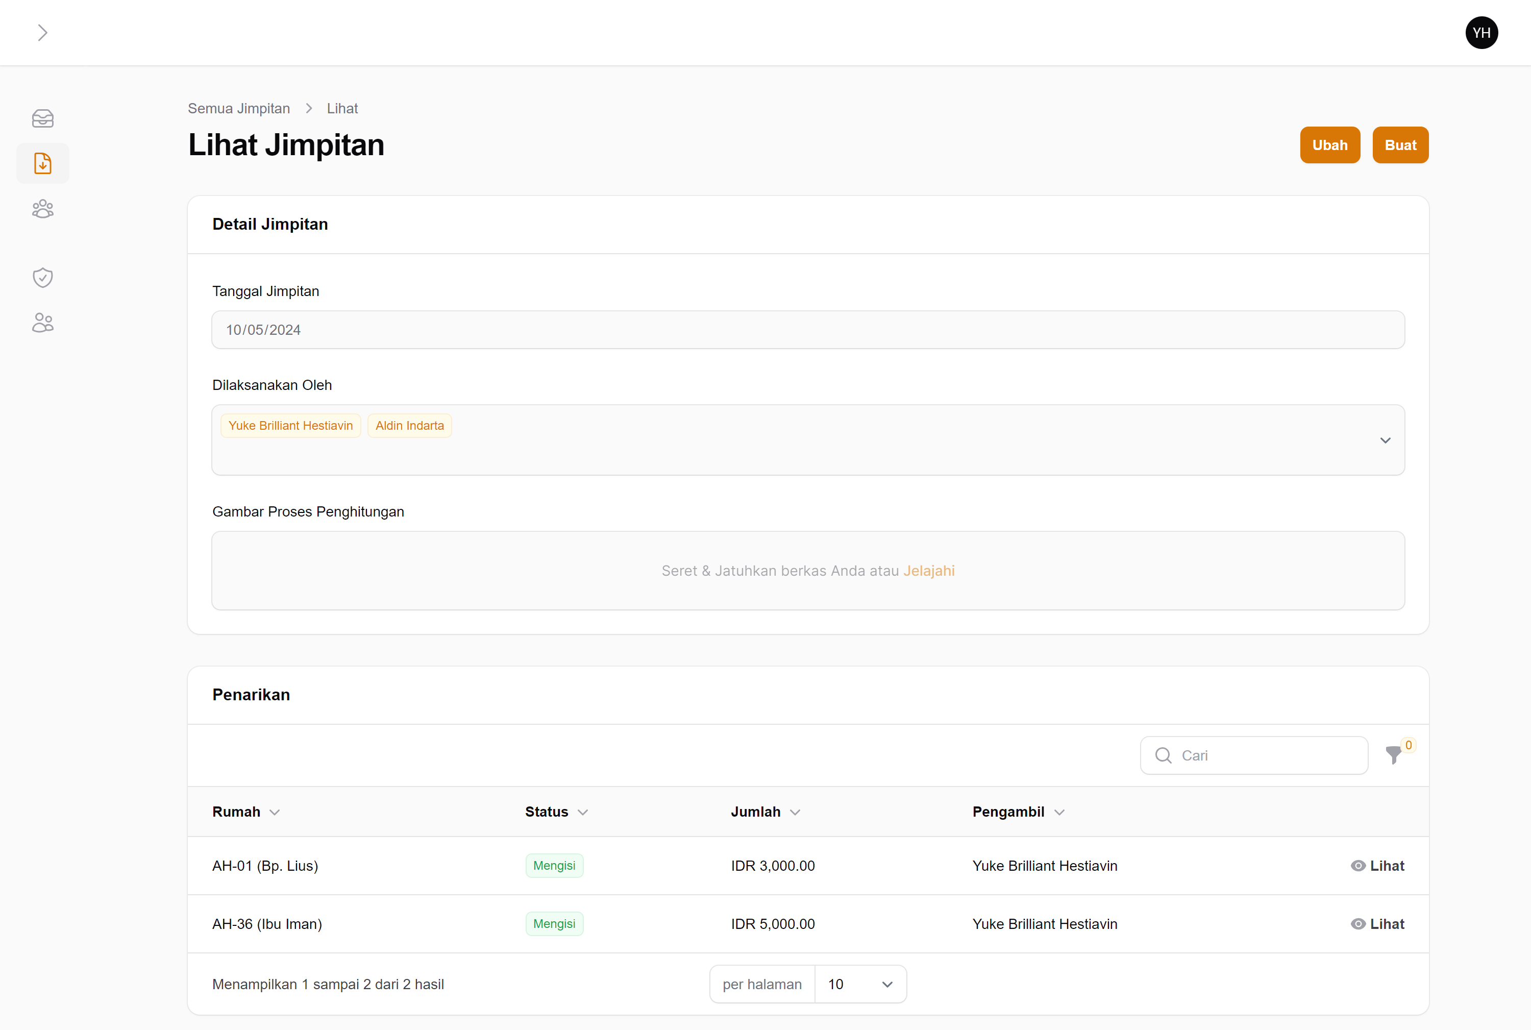The image size is (1531, 1030).
Task: Click the IDR 5,000.00 amount
Action: (773, 924)
